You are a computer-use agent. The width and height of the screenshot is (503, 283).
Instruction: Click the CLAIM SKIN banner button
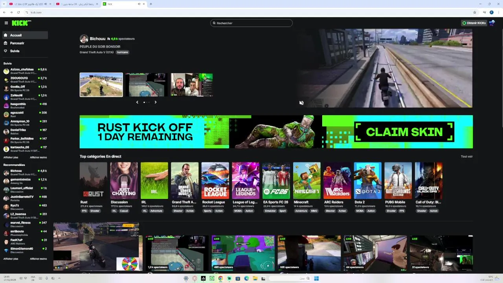404,132
